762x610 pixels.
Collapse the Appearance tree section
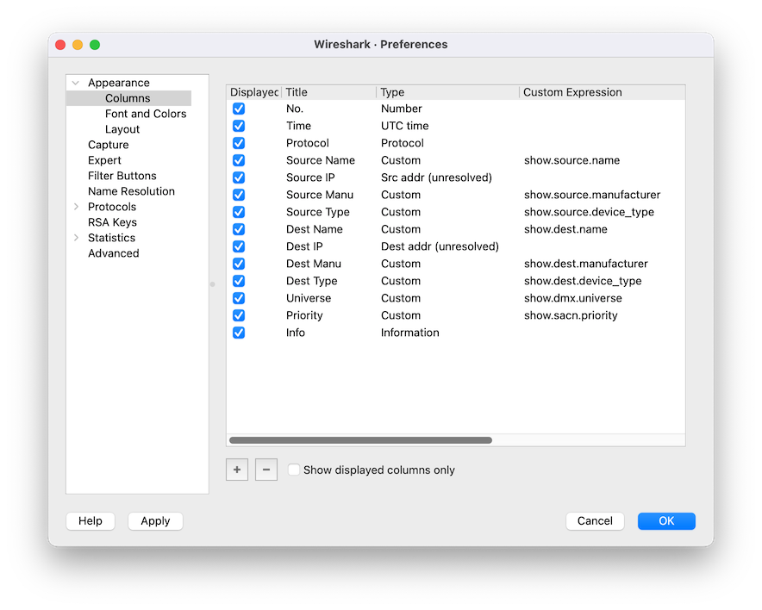(76, 83)
